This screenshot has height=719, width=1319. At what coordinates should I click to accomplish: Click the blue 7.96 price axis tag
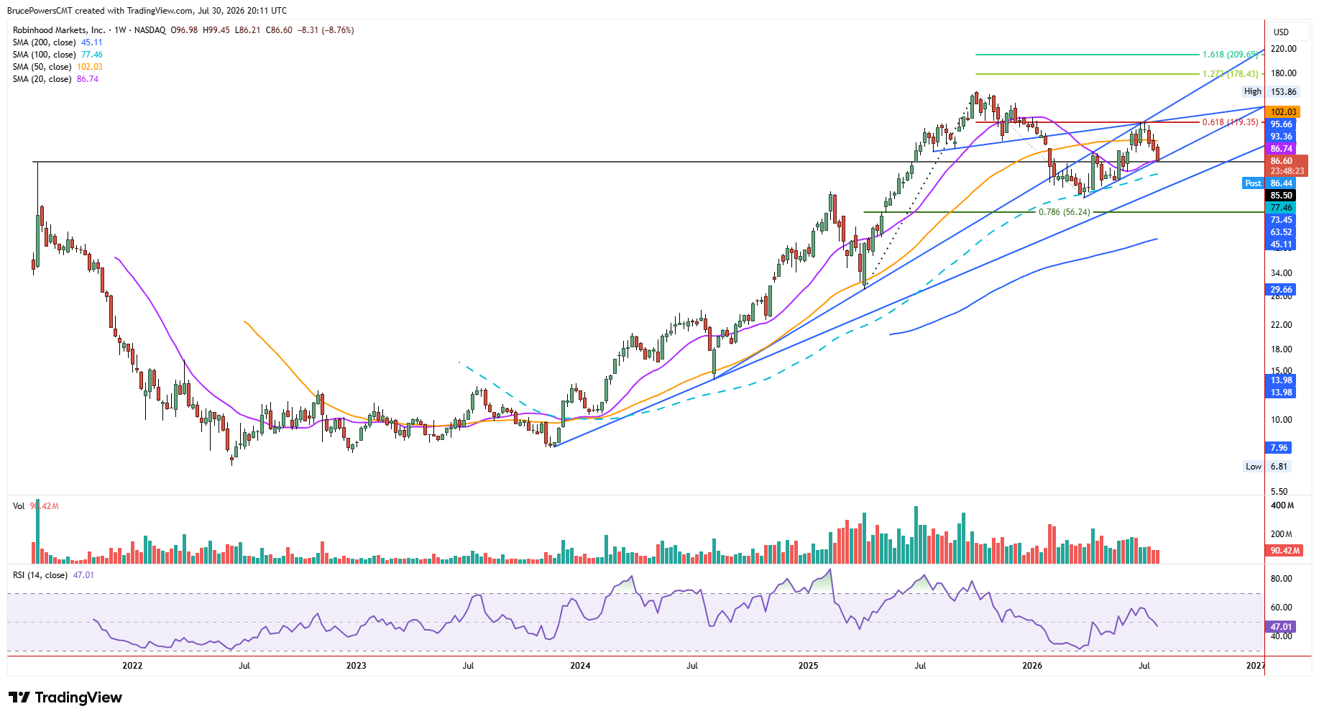pyautogui.click(x=1279, y=448)
